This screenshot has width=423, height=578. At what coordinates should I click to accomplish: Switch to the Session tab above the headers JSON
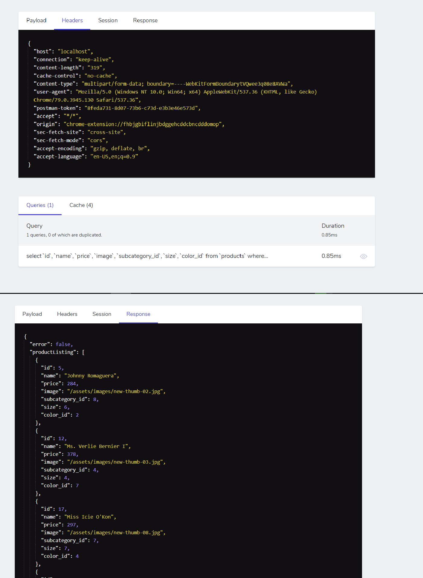[x=108, y=21]
